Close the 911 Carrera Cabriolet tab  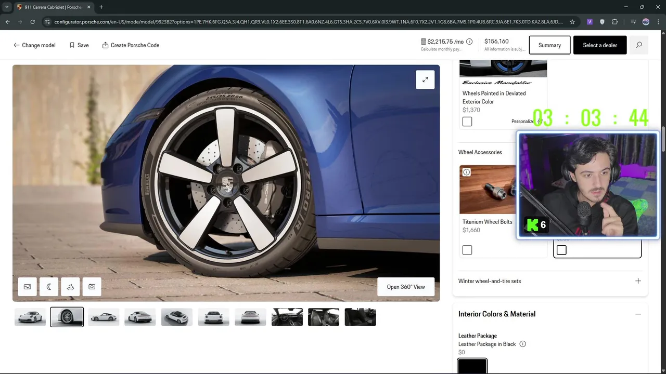click(x=88, y=7)
